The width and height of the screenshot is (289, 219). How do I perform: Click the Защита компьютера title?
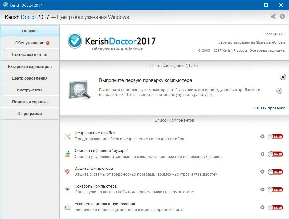(x=93, y=169)
